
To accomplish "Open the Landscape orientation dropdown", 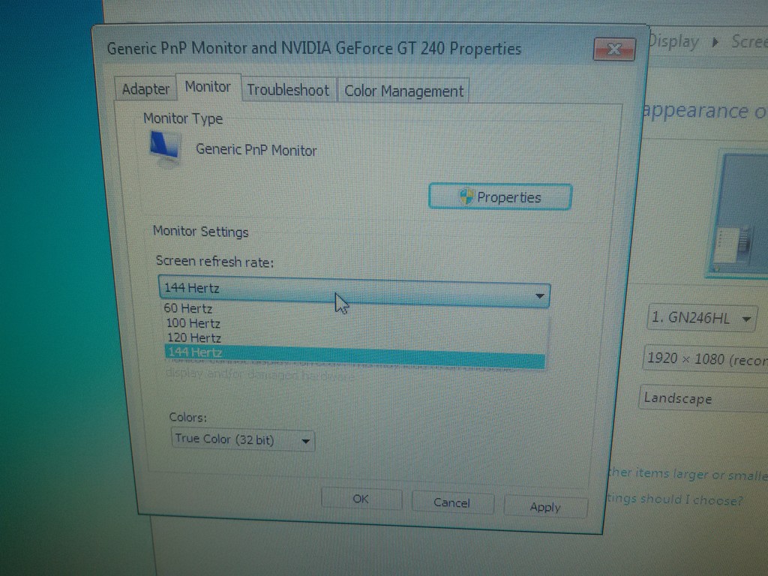I will (703, 398).
